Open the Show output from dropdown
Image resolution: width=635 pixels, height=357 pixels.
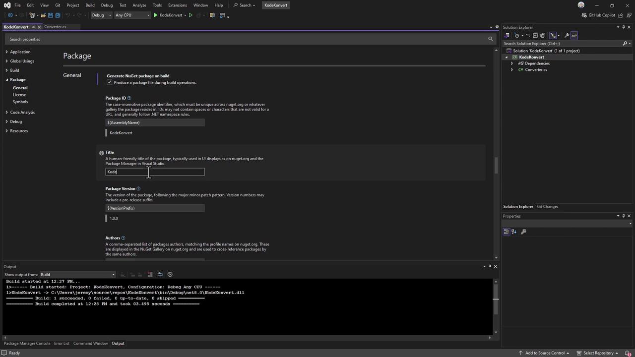pyautogui.click(x=77, y=275)
